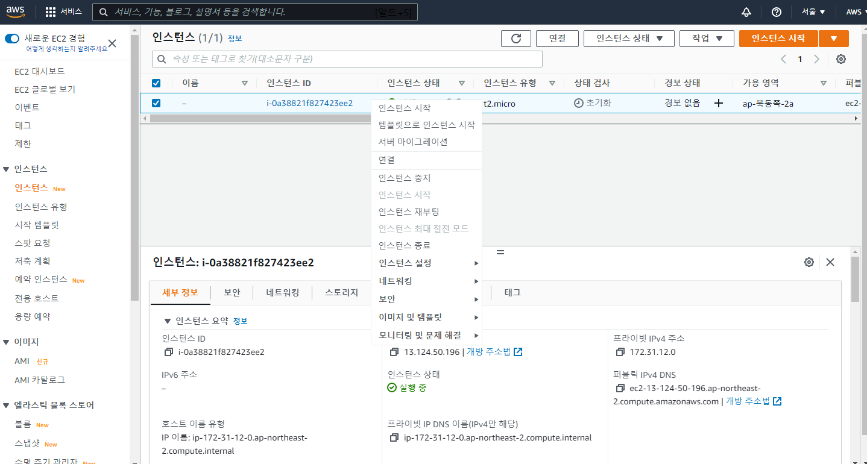Viewport: 867px width, 464px height.
Task: Open the help question mark icon
Action: click(777, 12)
